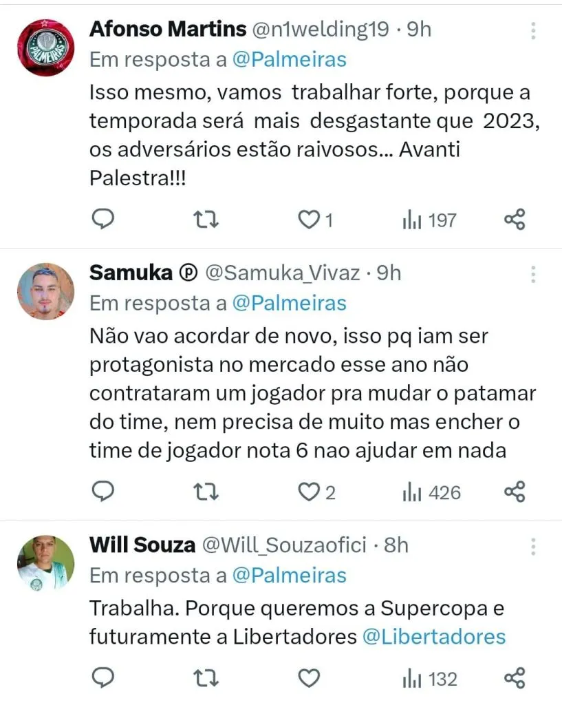Open more options for Samuka's tweet
Image resolution: width=562 pixels, height=705 pixels.
coord(533,274)
